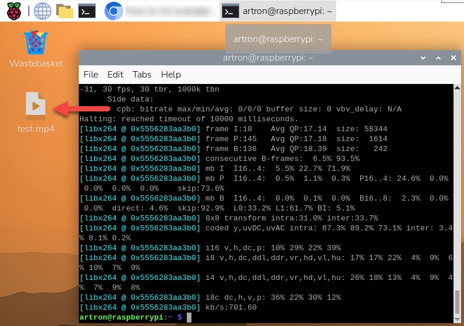Open the Help menu in the terminal
464x326 pixels.
pyautogui.click(x=171, y=75)
